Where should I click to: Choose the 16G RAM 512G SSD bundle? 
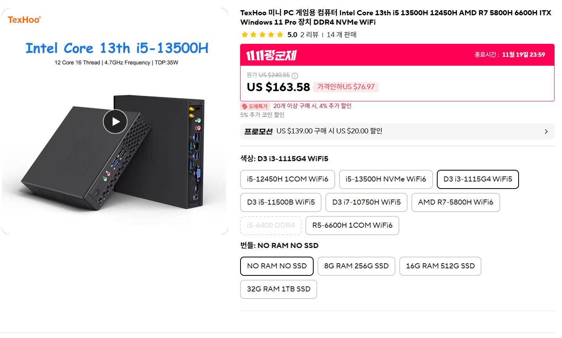(x=440, y=266)
